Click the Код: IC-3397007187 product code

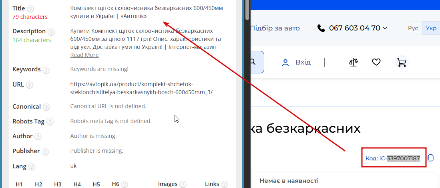[393, 158]
